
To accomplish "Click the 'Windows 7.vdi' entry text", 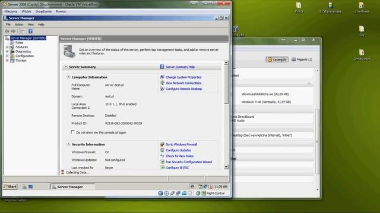I will click(266, 102).
